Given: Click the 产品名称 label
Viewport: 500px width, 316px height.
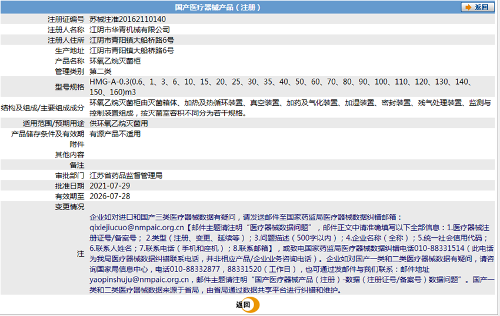Looking at the screenshot, I should click(x=69, y=61).
